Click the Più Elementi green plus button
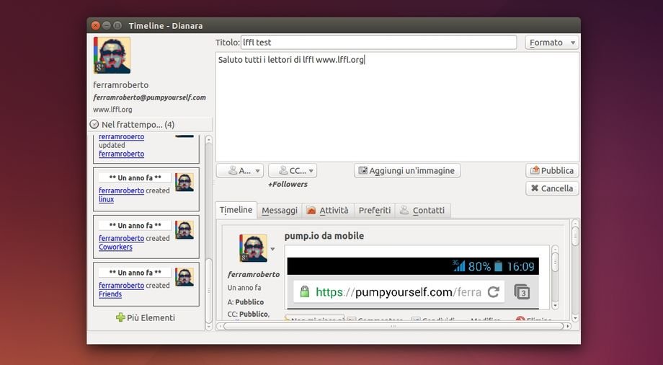663x365 pixels. coord(146,317)
